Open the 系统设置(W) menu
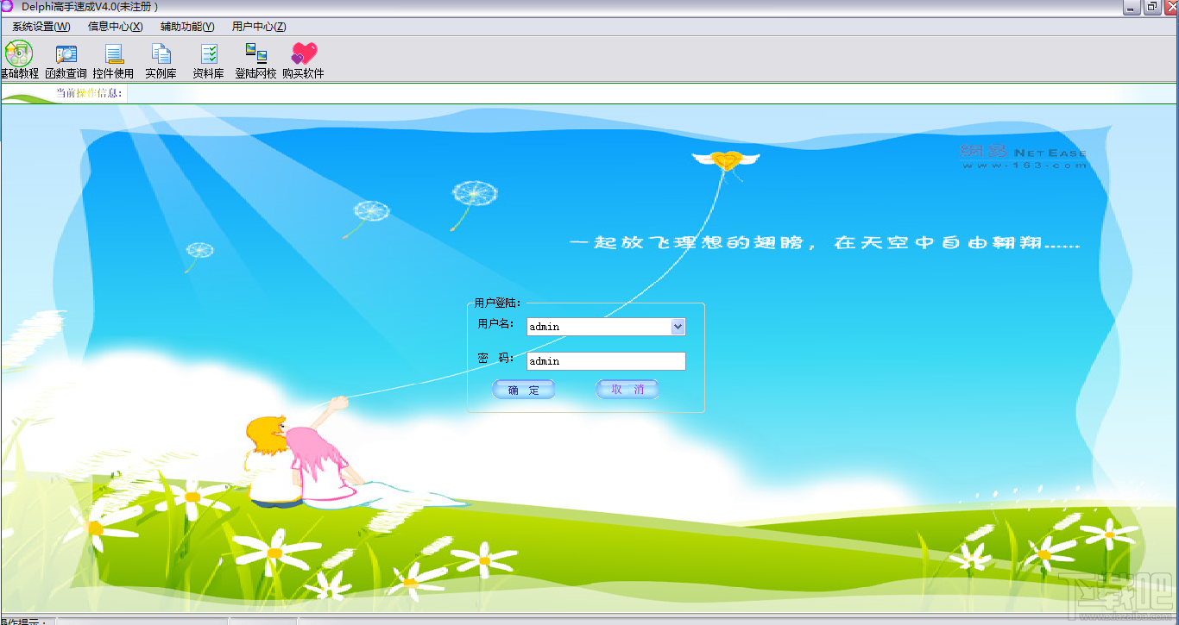 [41, 27]
